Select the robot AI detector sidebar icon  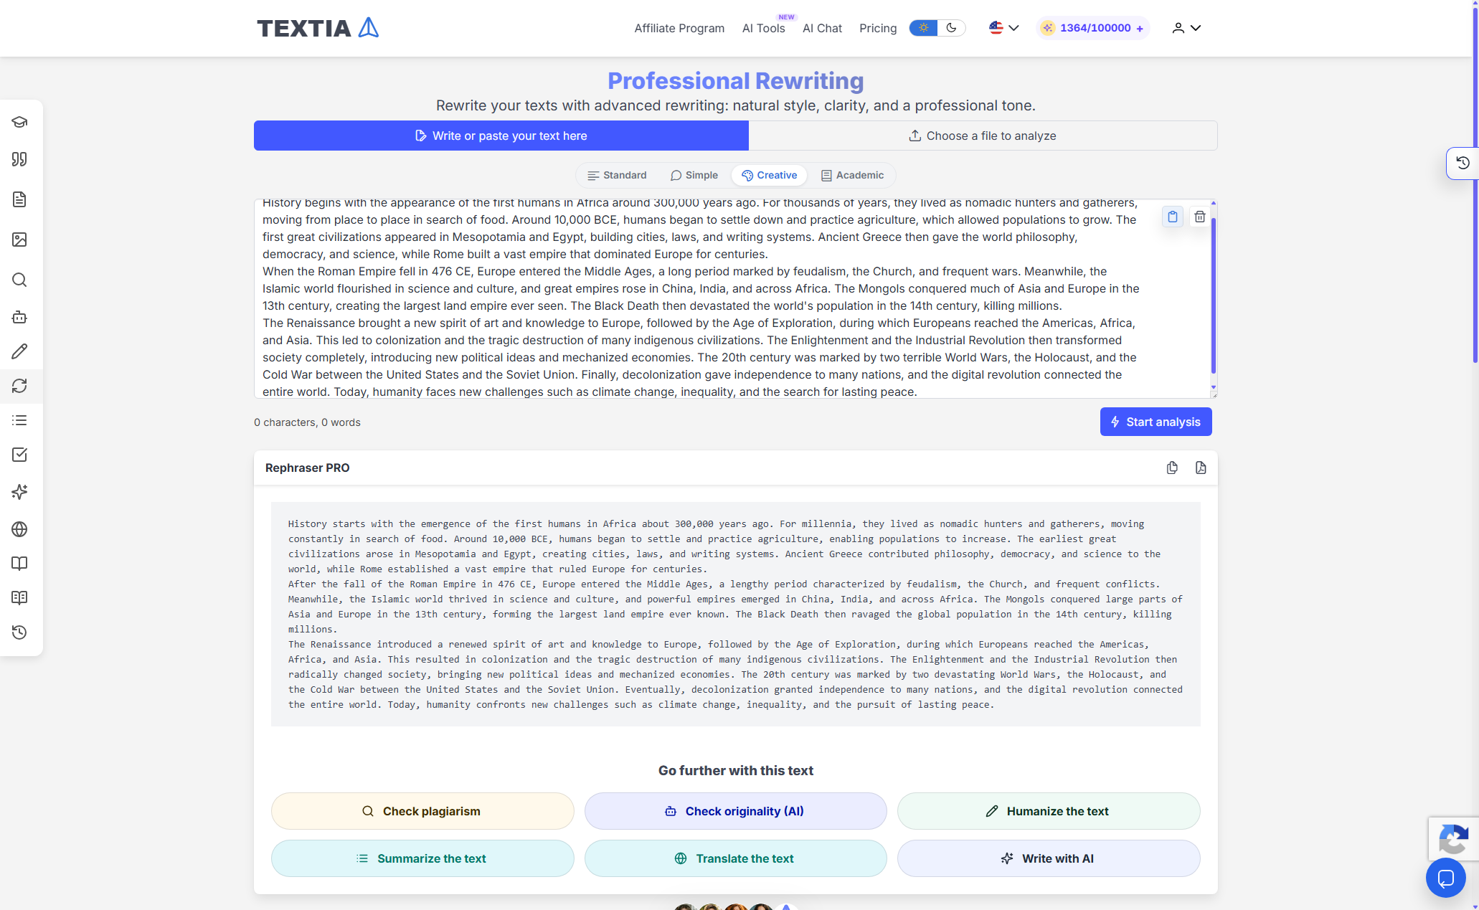(19, 317)
